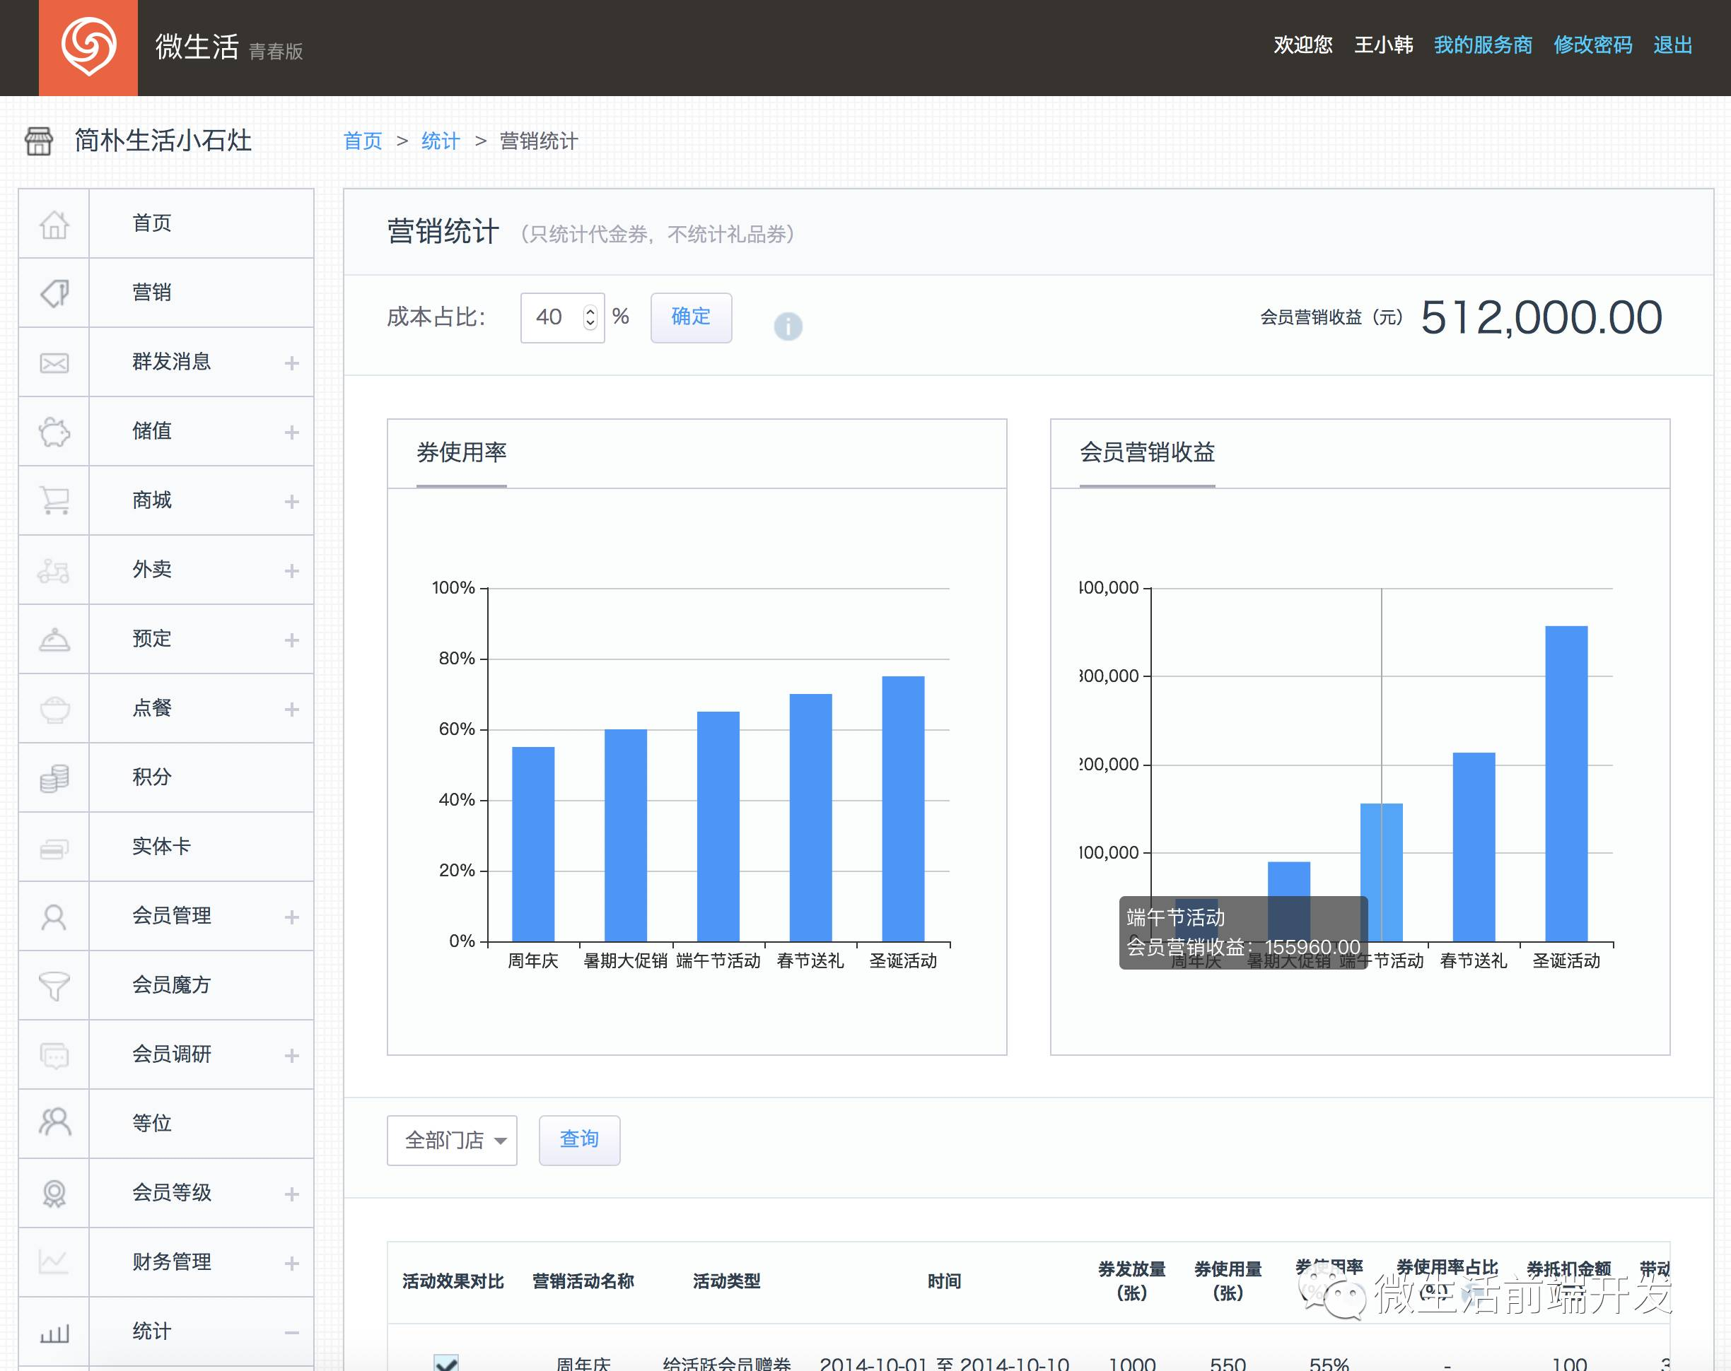Click the home icon in sidebar
Screen dimensions: 1731x1371
(x=54, y=224)
